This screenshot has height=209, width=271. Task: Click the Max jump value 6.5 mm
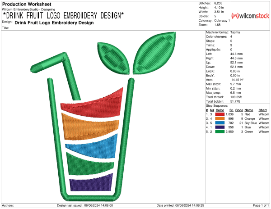click(x=235, y=93)
